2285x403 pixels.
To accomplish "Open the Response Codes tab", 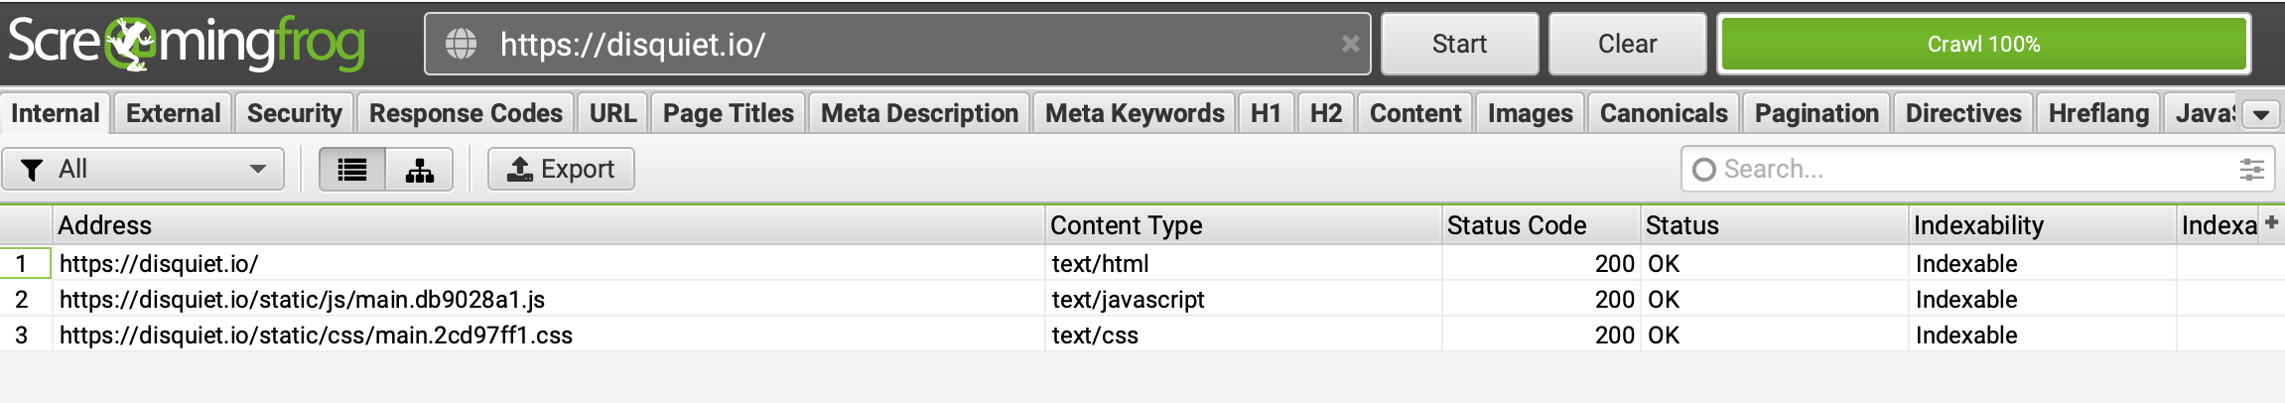I will click(466, 113).
